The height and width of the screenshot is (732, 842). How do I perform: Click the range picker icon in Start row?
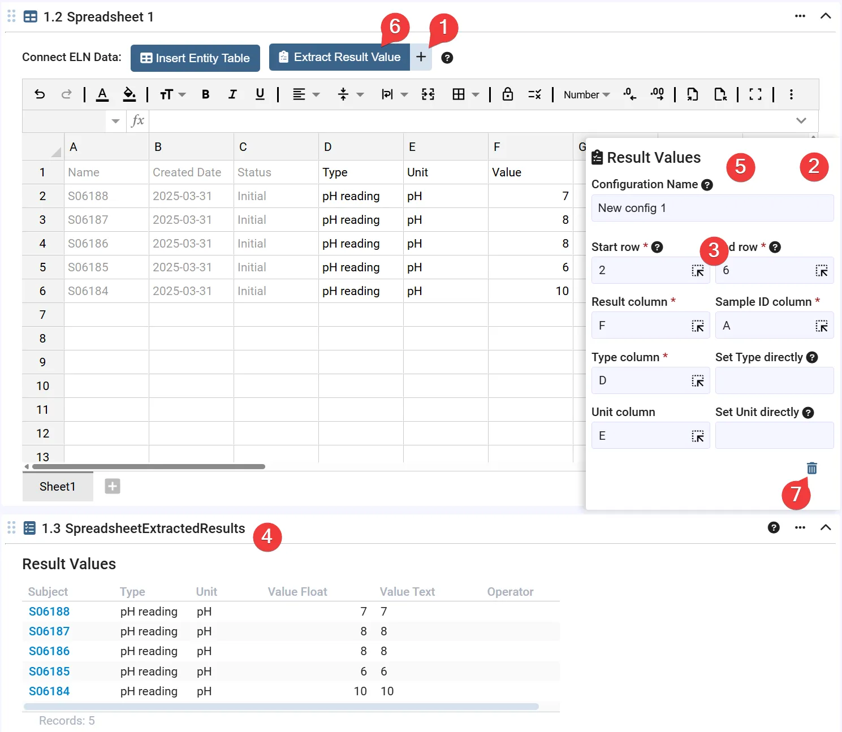click(x=698, y=271)
